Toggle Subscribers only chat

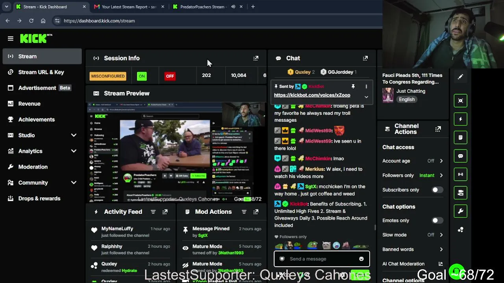(x=437, y=190)
